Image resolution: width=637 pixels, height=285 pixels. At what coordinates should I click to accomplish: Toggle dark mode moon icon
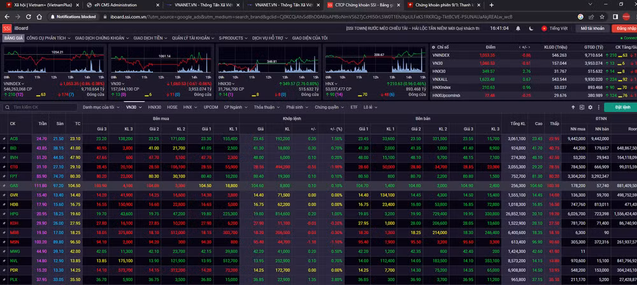(x=531, y=29)
